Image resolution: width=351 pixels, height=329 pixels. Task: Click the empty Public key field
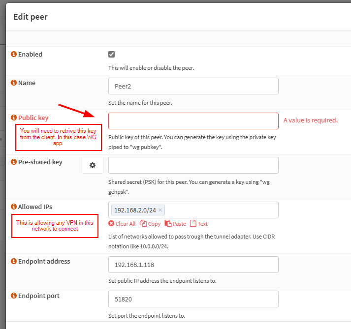193,121
